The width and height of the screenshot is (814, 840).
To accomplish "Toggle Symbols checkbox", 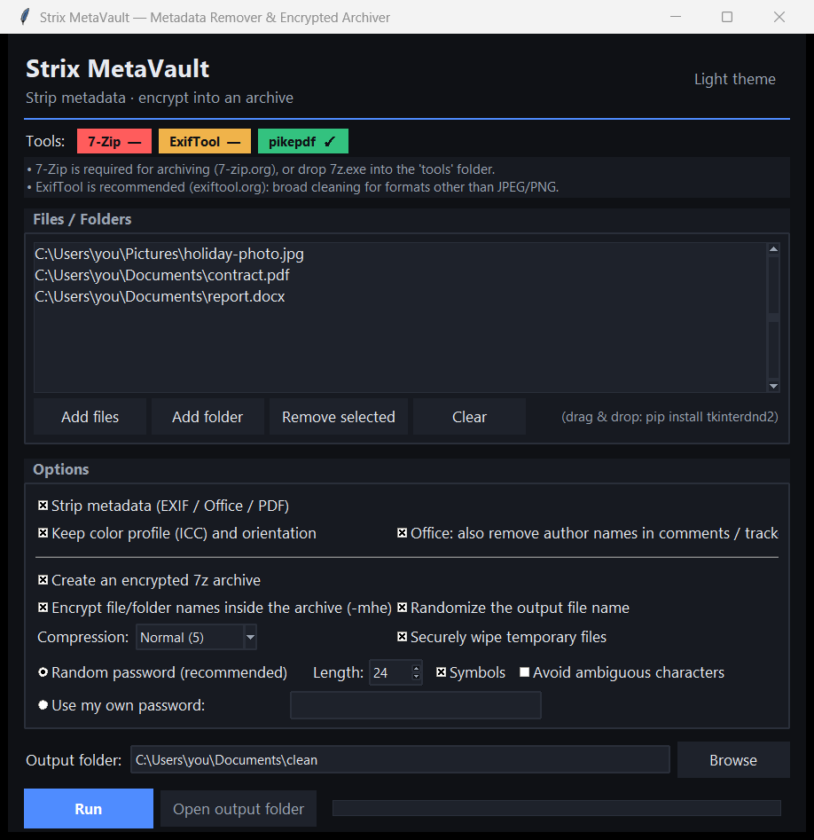I will [x=441, y=672].
